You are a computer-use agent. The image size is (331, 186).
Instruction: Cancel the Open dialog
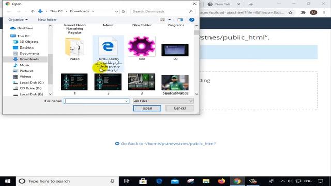click(x=179, y=108)
